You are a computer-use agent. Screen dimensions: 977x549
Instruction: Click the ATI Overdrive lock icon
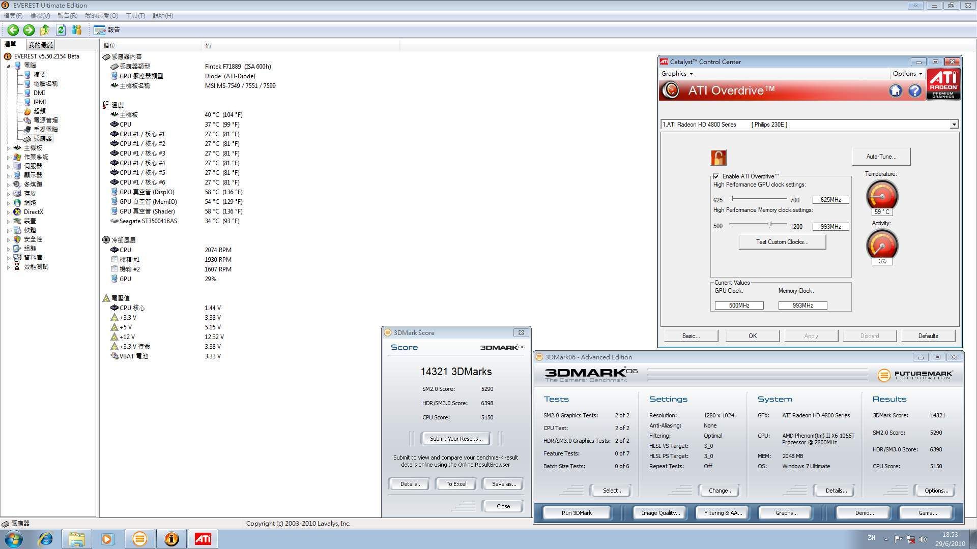coord(719,158)
